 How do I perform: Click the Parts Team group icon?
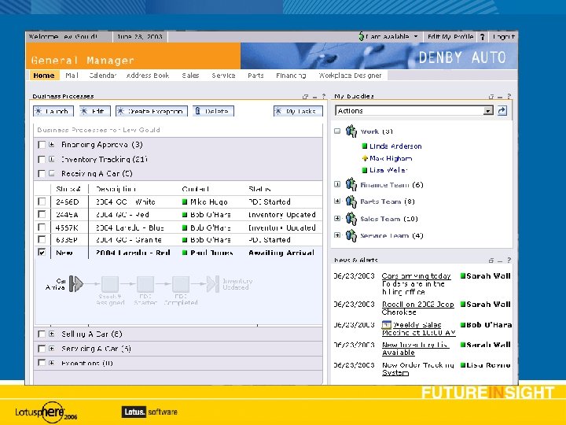click(351, 201)
